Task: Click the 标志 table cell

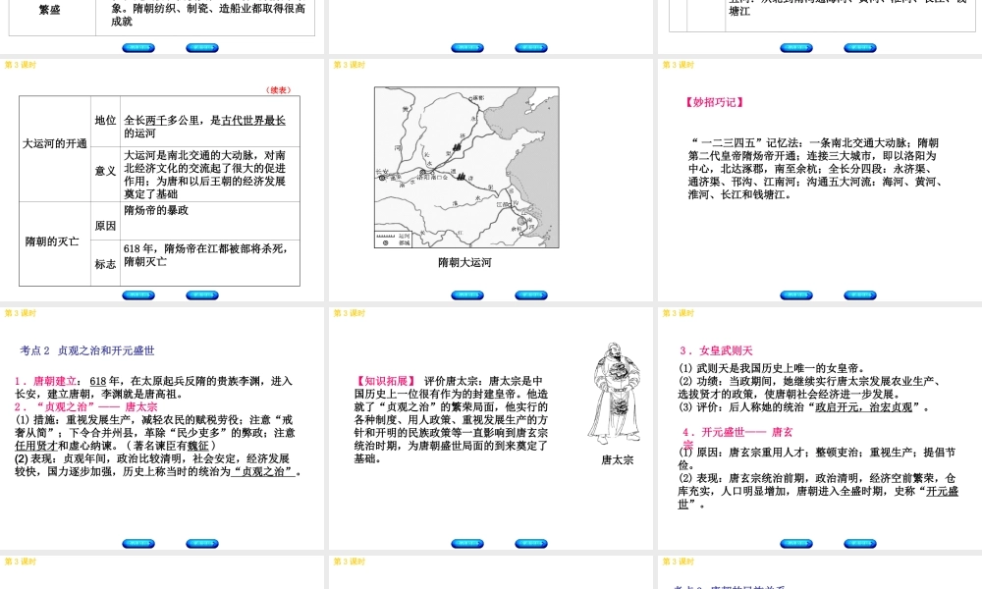Action: tap(105, 264)
